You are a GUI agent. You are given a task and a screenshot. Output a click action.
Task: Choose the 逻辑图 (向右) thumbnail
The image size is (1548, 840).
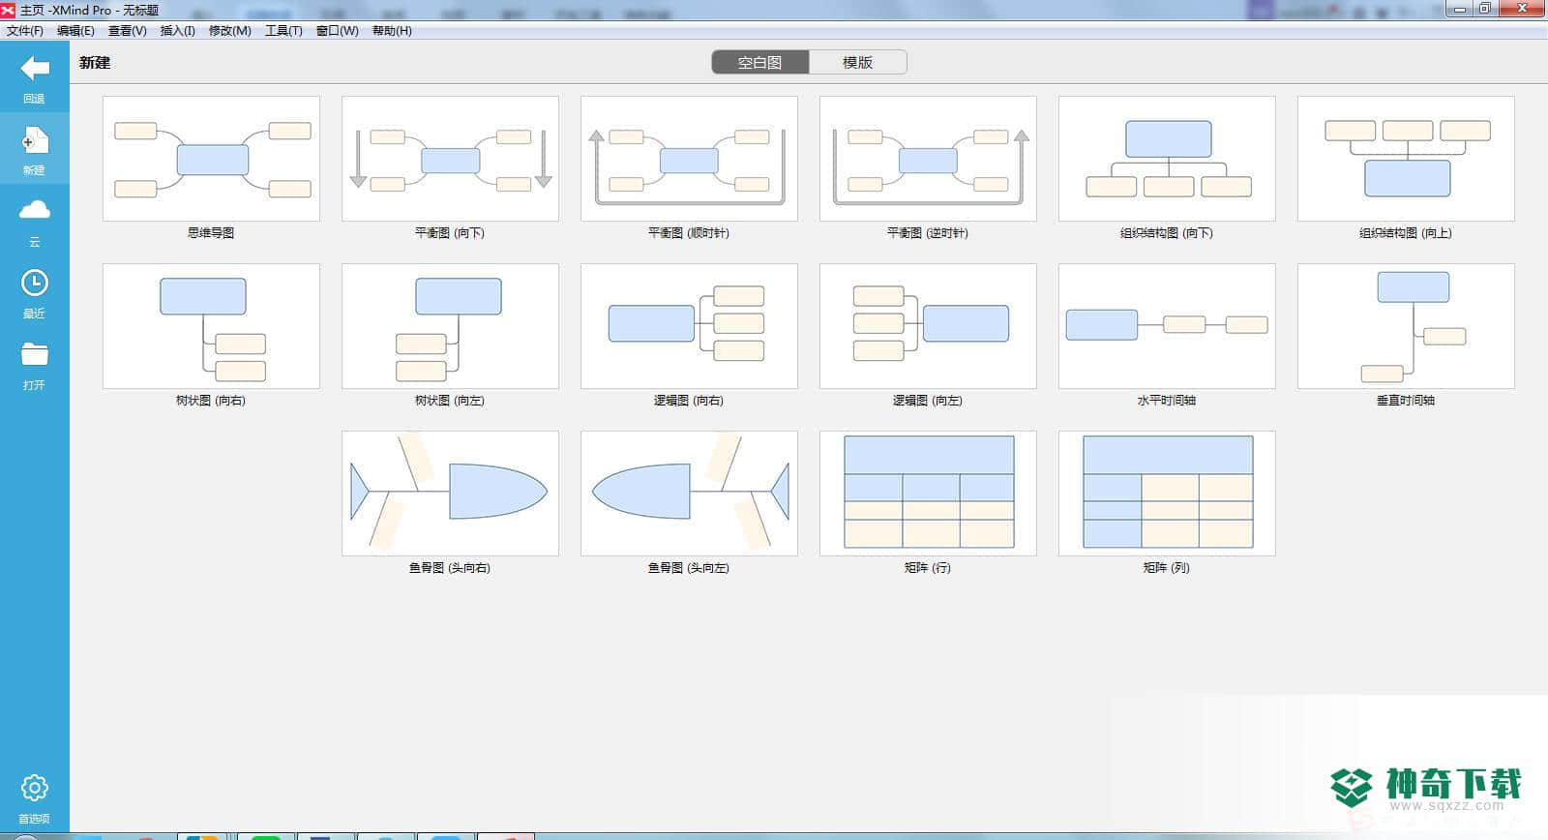[689, 326]
